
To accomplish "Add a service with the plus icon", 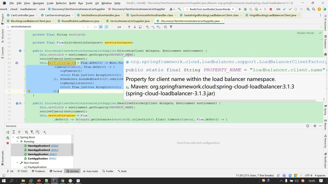I will tap(45, 132).
